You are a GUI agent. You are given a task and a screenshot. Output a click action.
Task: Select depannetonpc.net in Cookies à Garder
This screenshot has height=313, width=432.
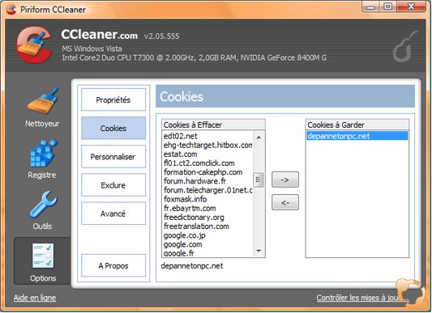(x=357, y=136)
